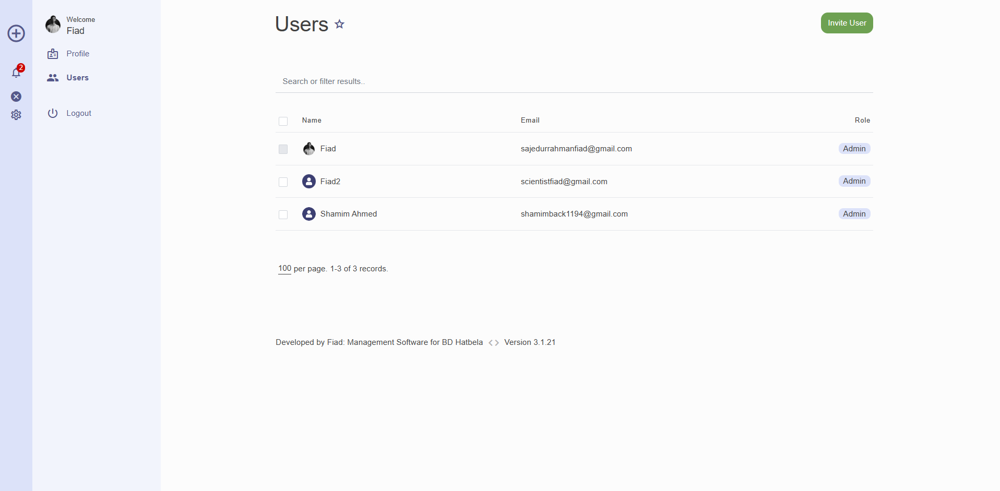Open the notifications bell icon
This screenshot has height=491, width=1000.
pyautogui.click(x=16, y=73)
